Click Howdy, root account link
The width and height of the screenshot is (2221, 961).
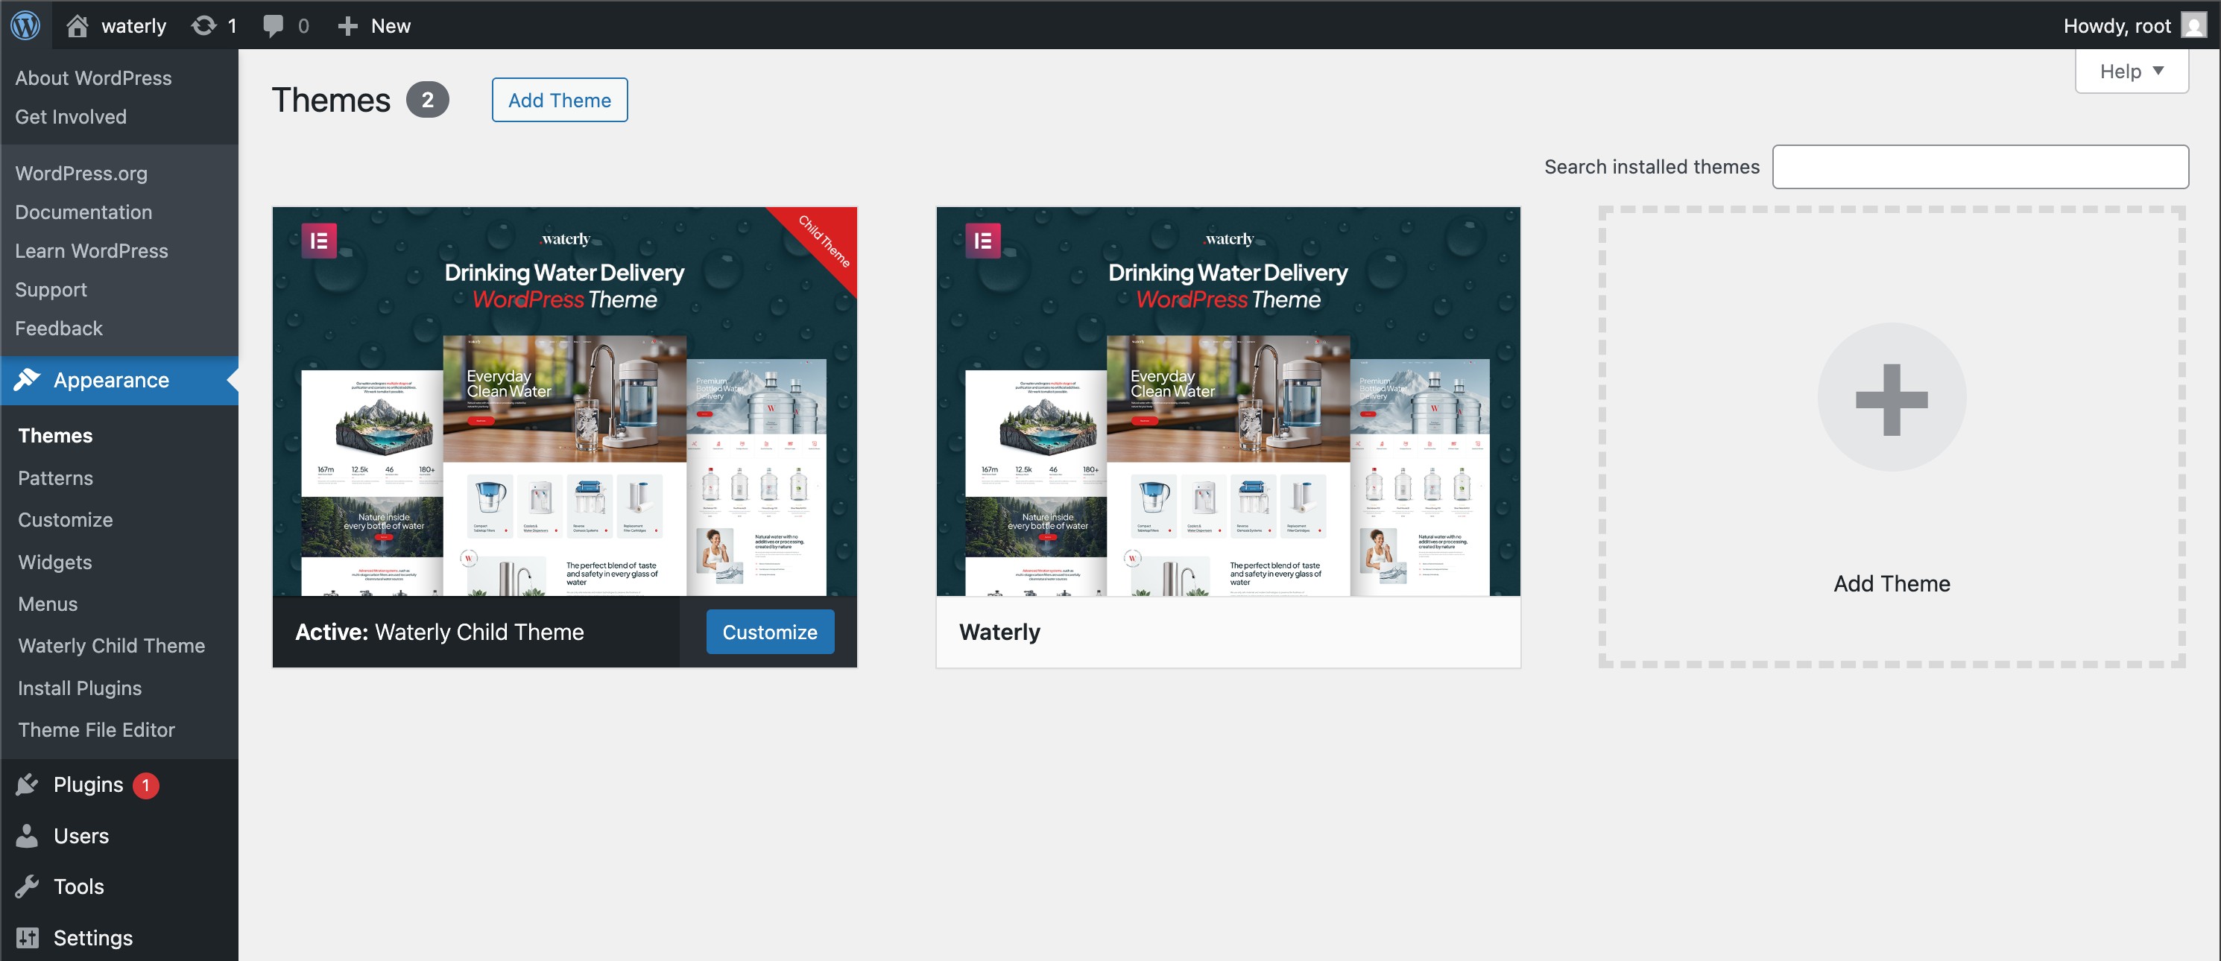coord(2117,26)
